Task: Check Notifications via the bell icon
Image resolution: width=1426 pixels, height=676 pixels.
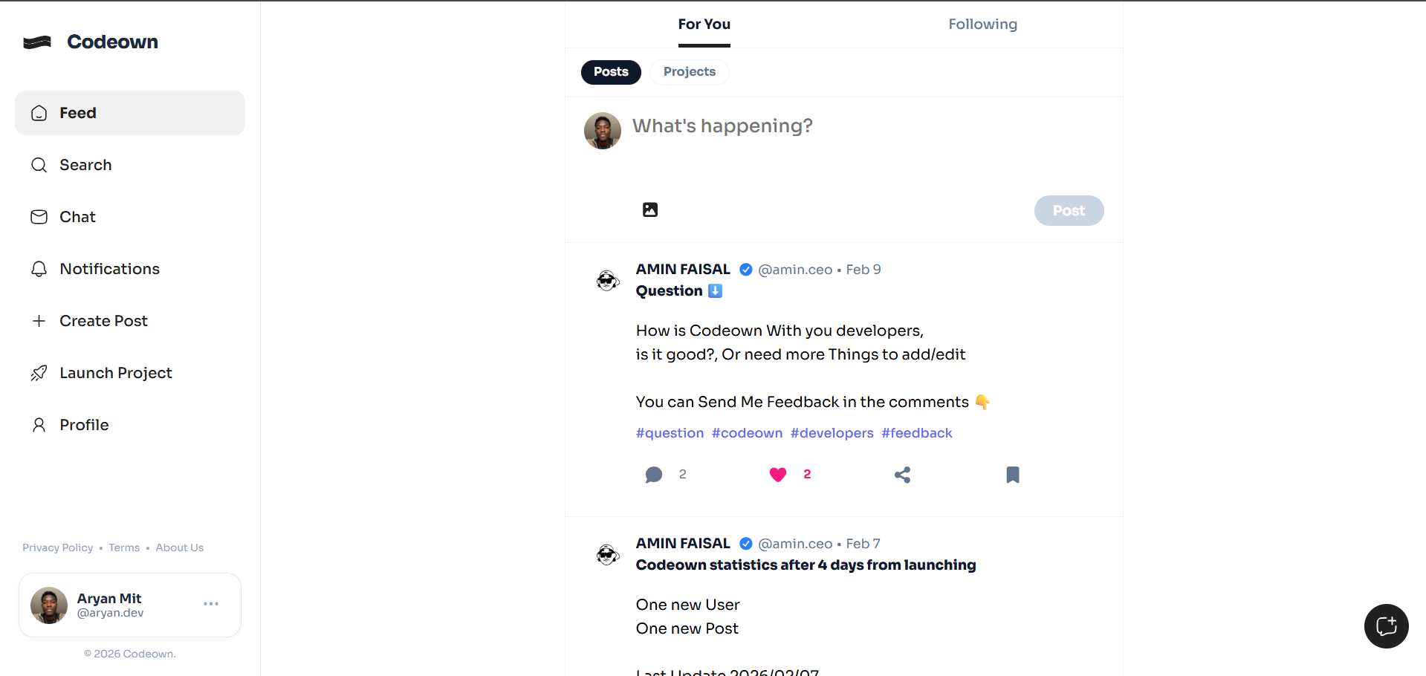Action: (39, 269)
